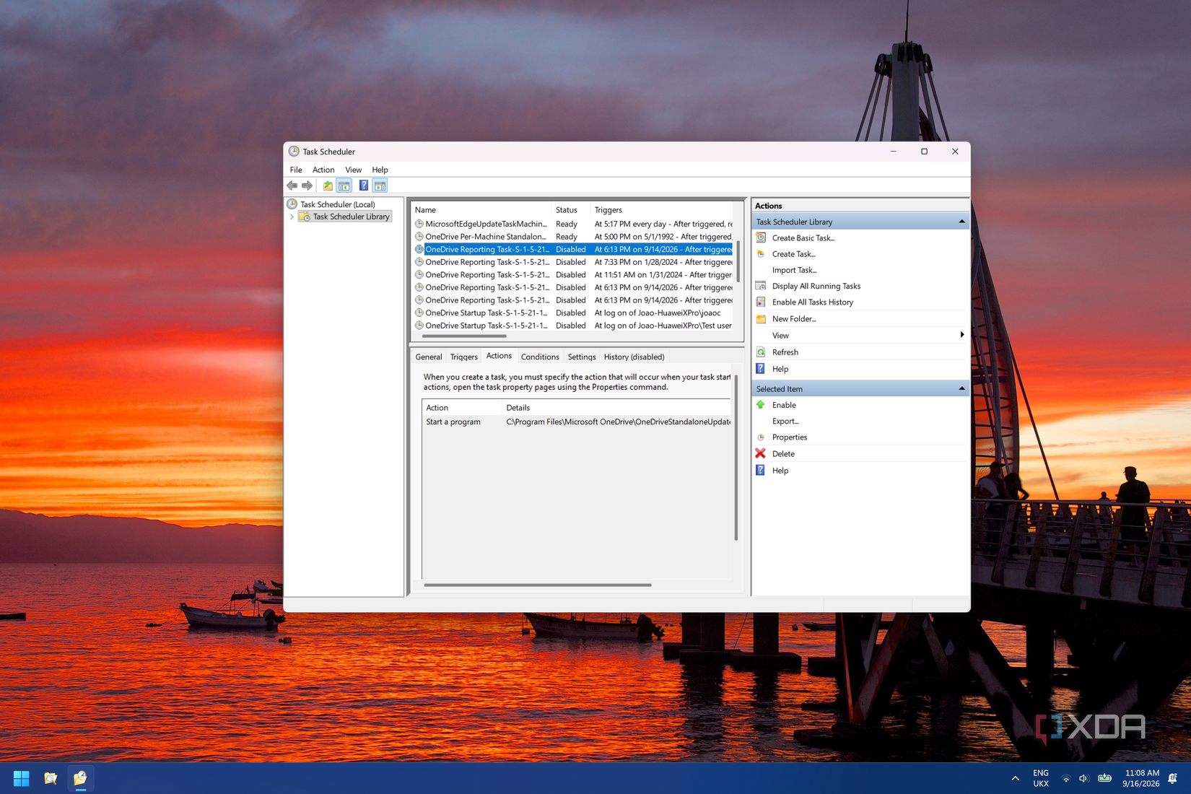Select the OneDrive Startup Task for Joao-HuaweiXPro\joaoc
Image resolution: width=1191 pixels, height=794 pixels.
[573, 313]
